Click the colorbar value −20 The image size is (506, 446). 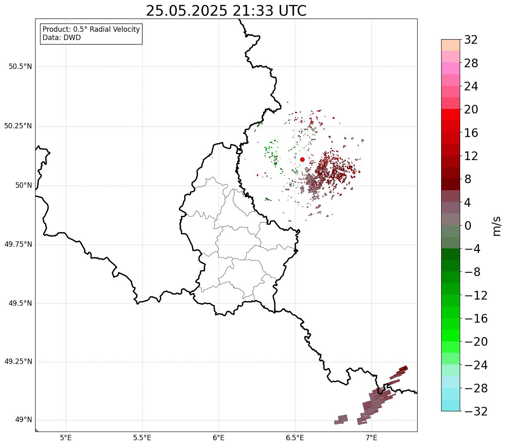pyautogui.click(x=476, y=342)
